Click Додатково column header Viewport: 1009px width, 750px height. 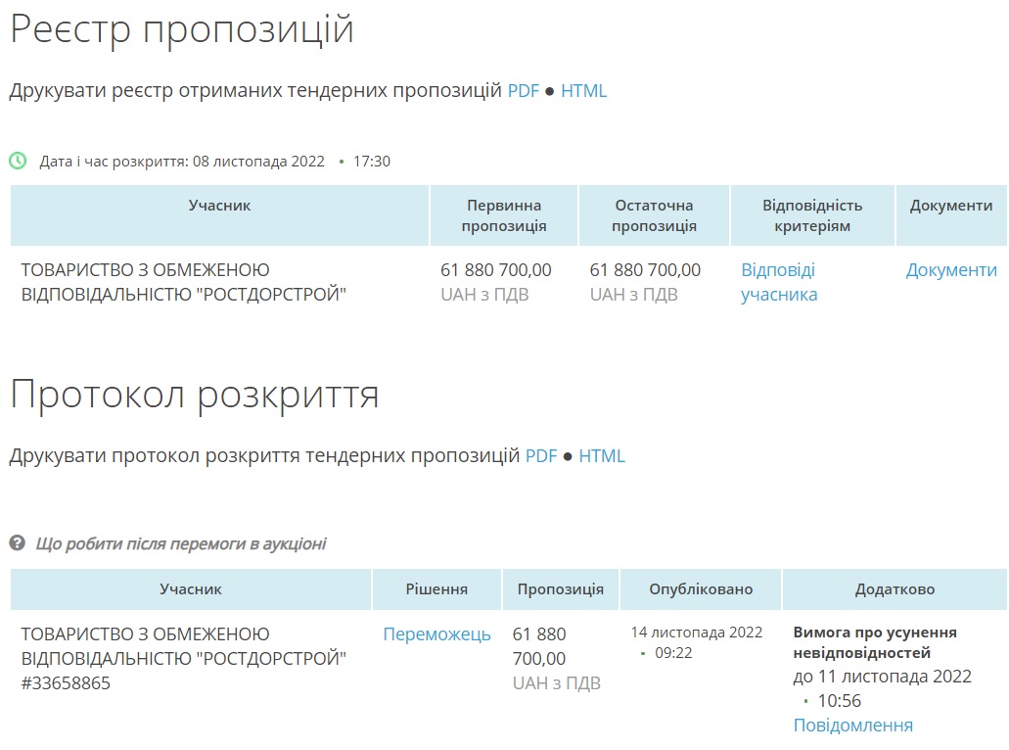(894, 589)
